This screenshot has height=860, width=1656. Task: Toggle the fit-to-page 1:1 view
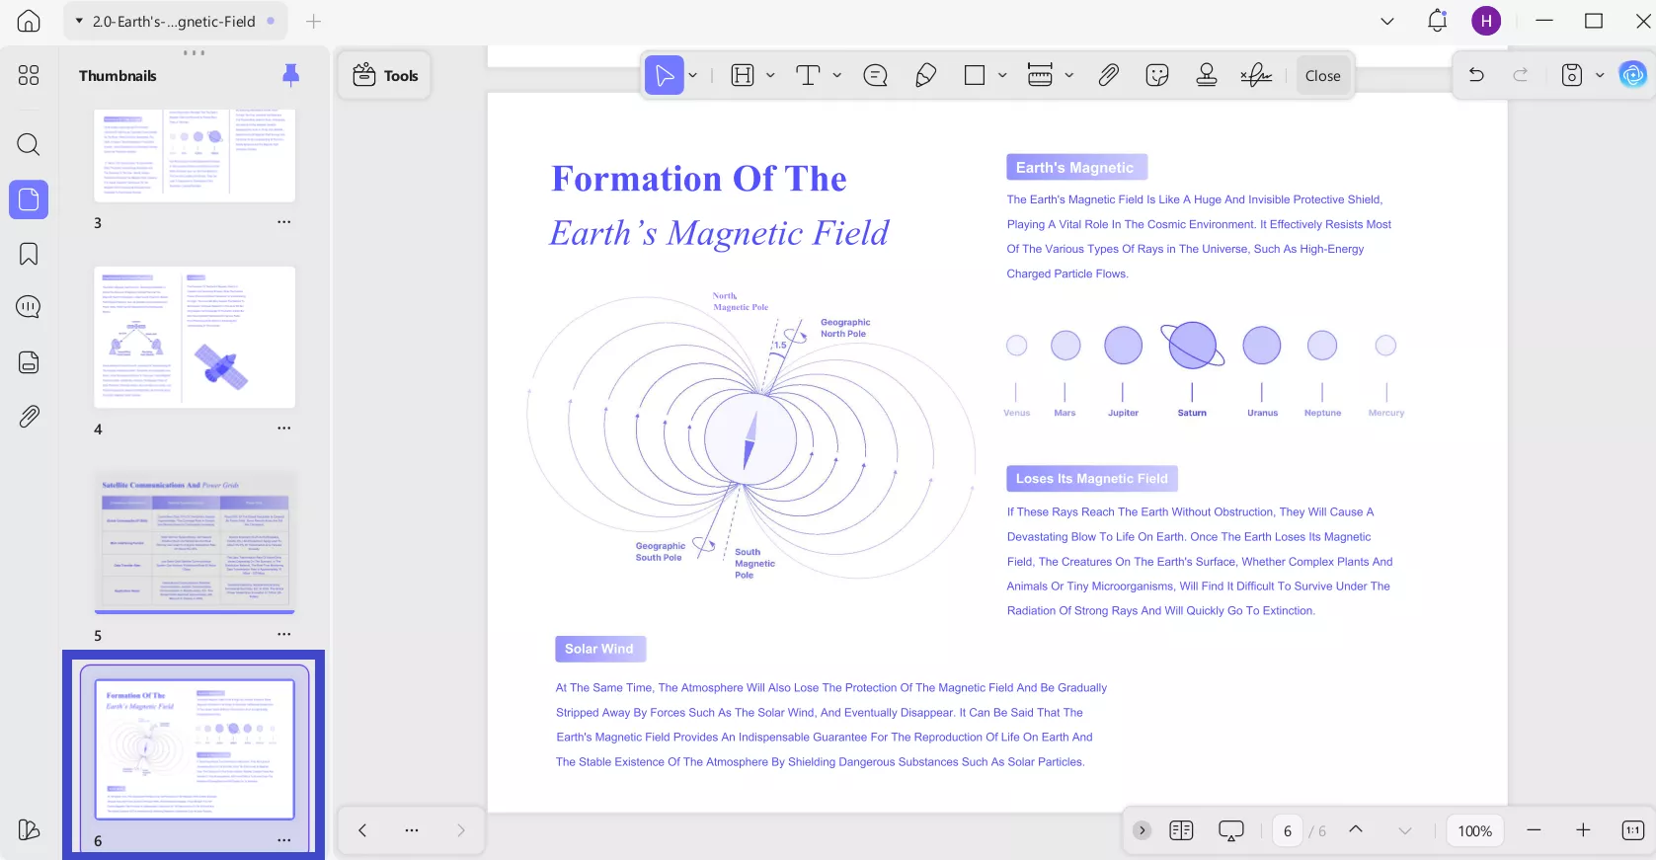1632,830
